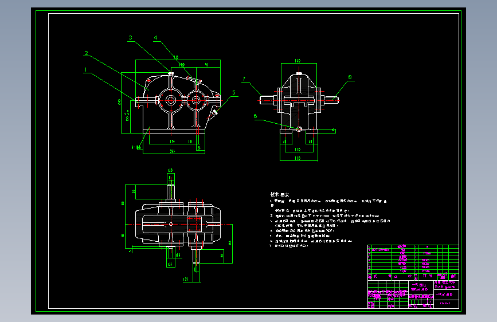Viewport: 497px width, 322px height.
Task: Select part balloon number "5" label
Action: 234,93
